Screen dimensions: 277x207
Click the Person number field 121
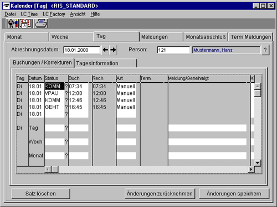[173, 50]
